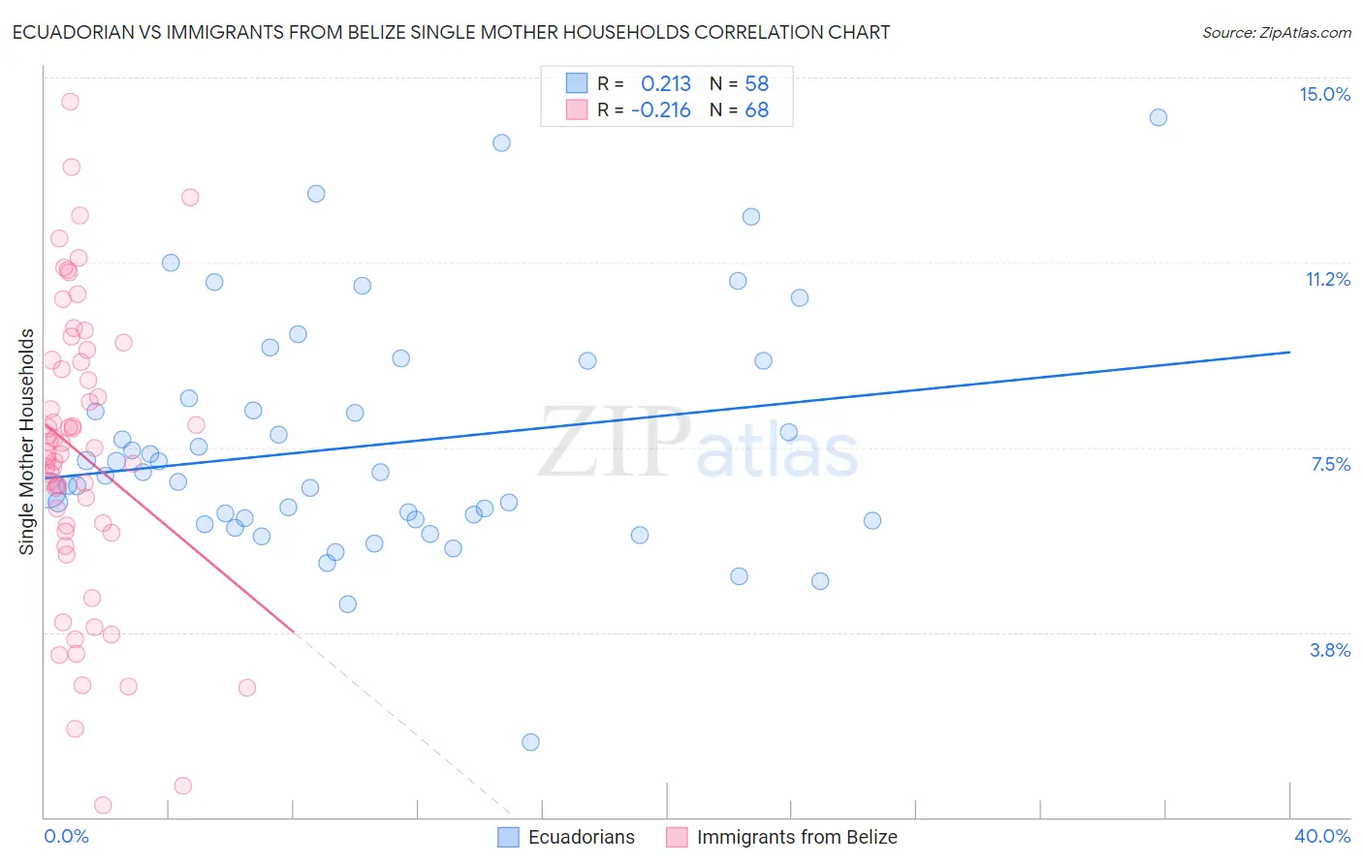Click the pink Immigrants from Belize legend swatch
Screen dimensions: 1363x864
677,837
